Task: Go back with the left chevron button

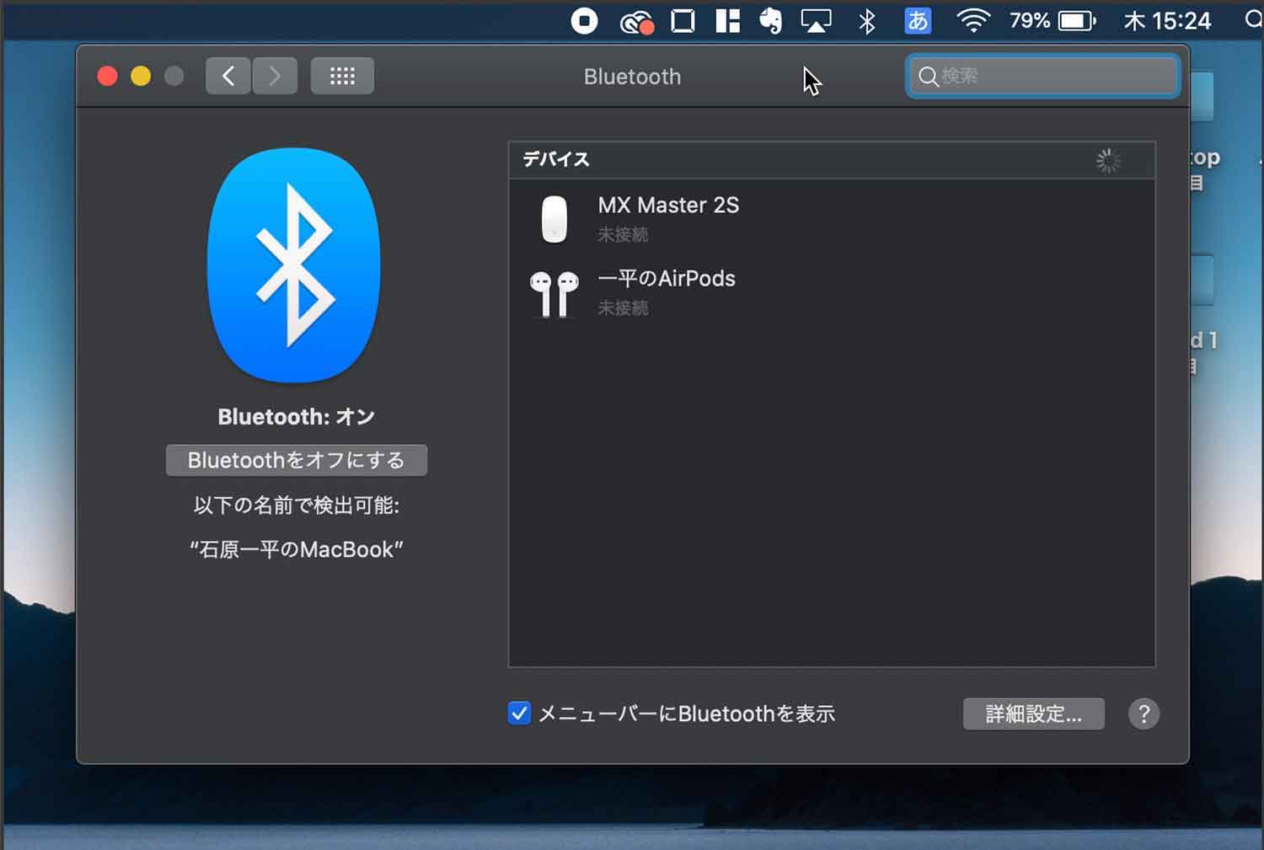Action: click(x=228, y=76)
